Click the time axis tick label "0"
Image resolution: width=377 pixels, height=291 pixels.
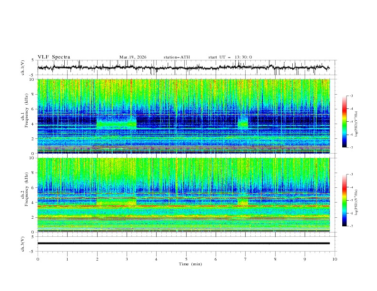[38, 259]
